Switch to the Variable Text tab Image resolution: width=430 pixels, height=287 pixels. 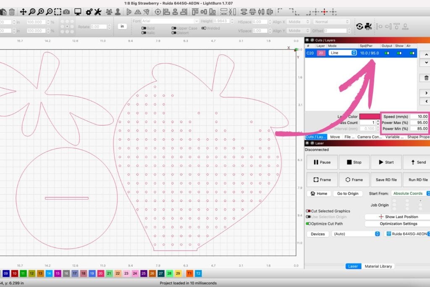(394, 137)
